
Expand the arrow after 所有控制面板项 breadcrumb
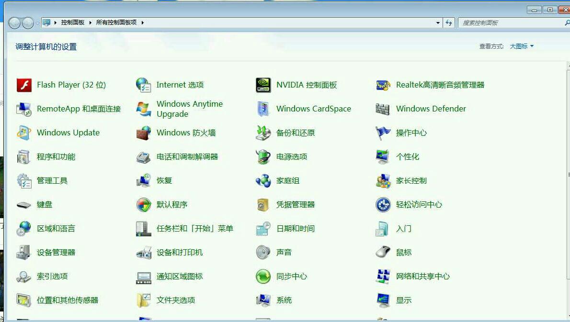point(142,22)
